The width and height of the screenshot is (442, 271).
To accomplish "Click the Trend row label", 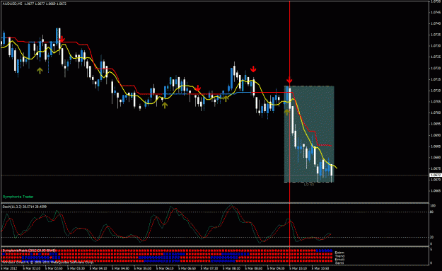I will 339,256.
